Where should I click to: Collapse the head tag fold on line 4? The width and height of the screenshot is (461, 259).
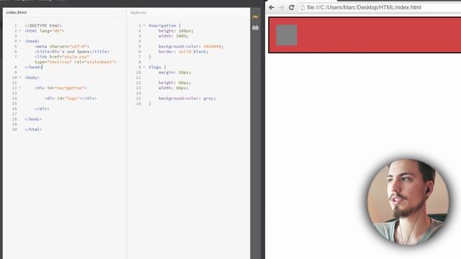pyautogui.click(x=20, y=41)
